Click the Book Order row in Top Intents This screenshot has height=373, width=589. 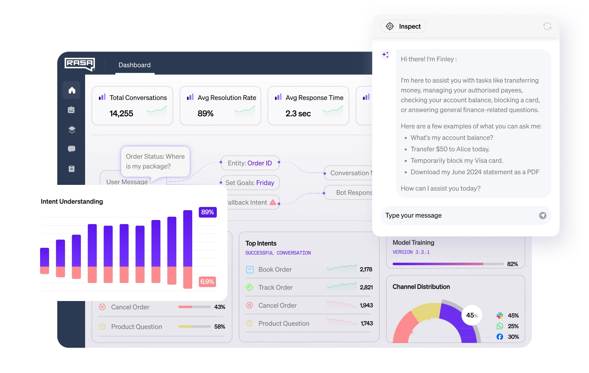309,270
